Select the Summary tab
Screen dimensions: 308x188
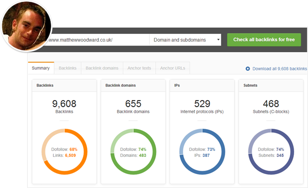coord(41,68)
